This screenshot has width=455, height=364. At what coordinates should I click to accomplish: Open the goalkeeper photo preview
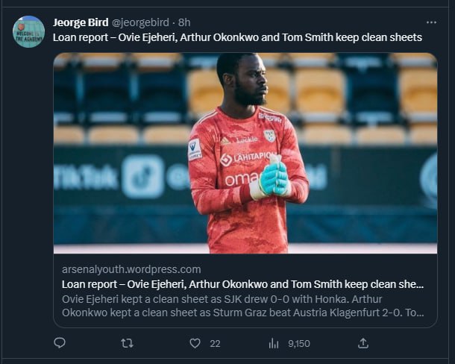pos(245,153)
